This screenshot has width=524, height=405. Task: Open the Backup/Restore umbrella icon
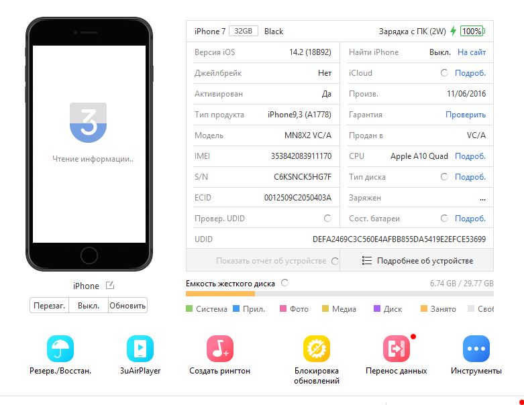60,349
